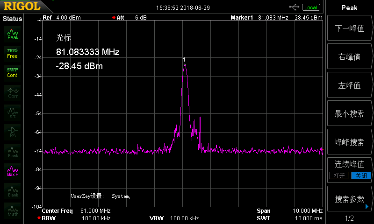Image resolution: width=374 pixels, height=224 pixels.
Task: Click the USB connection icon
Action: tap(294, 7)
